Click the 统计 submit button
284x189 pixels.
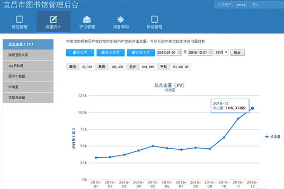coord(238,52)
